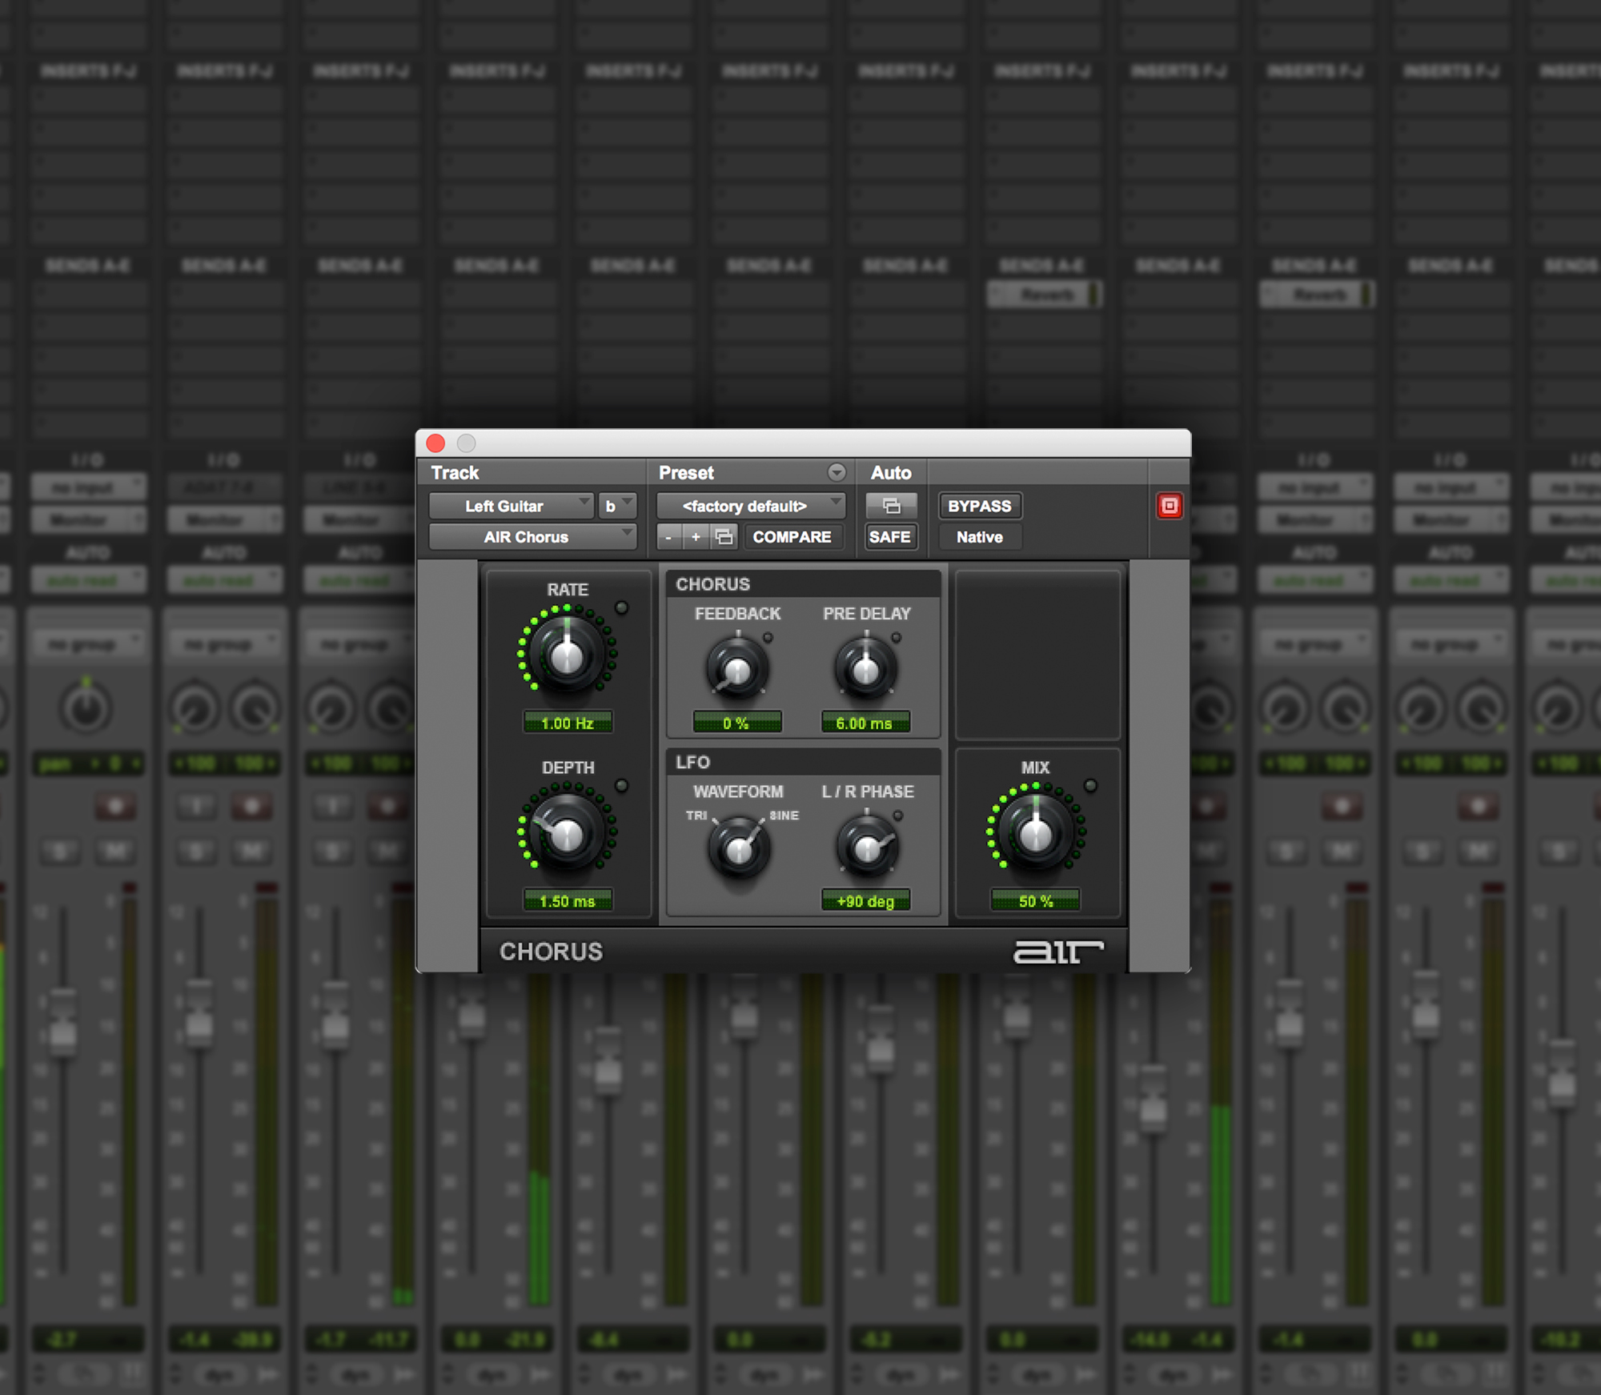Click the copy settings icon beside preset plus button

click(x=724, y=537)
